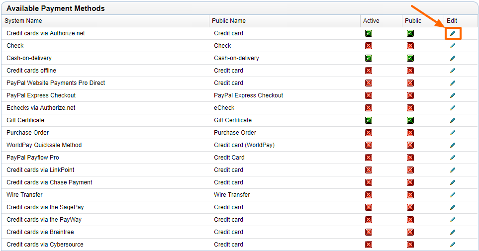Edit the PayPal Payflow Pro method

(x=453, y=158)
